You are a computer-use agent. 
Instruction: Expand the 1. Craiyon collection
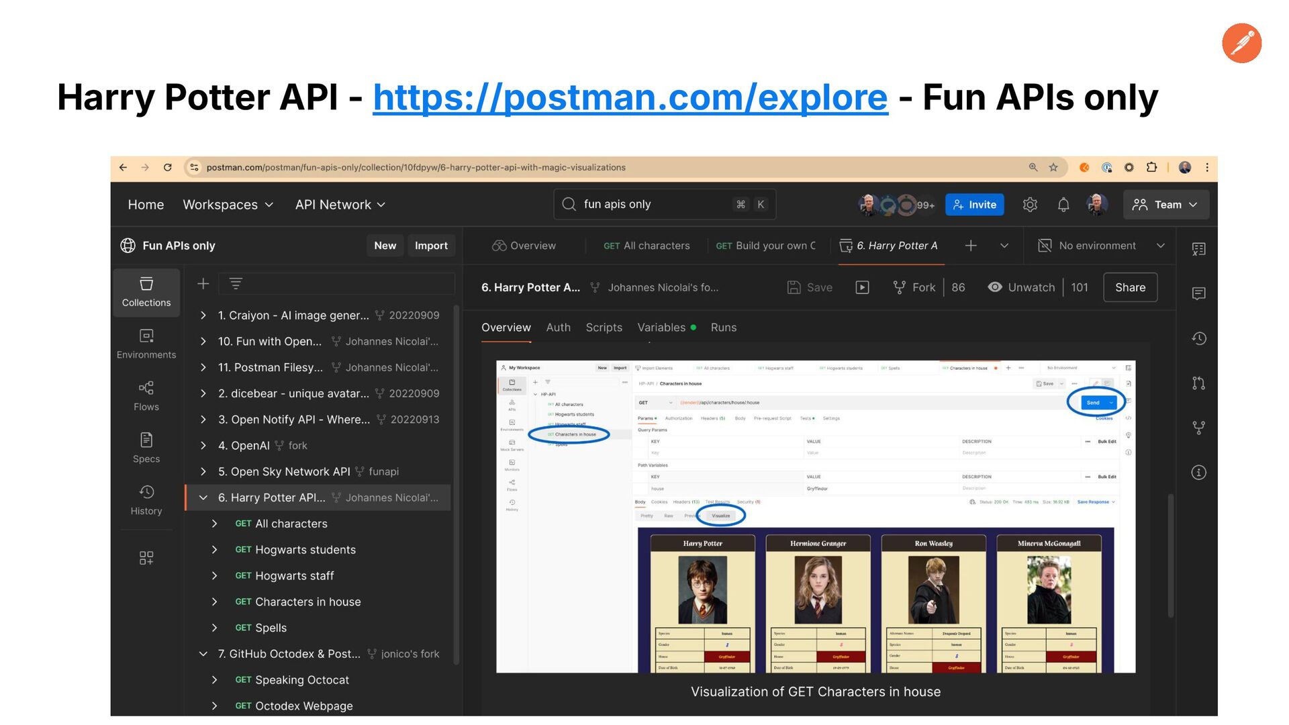tap(203, 316)
